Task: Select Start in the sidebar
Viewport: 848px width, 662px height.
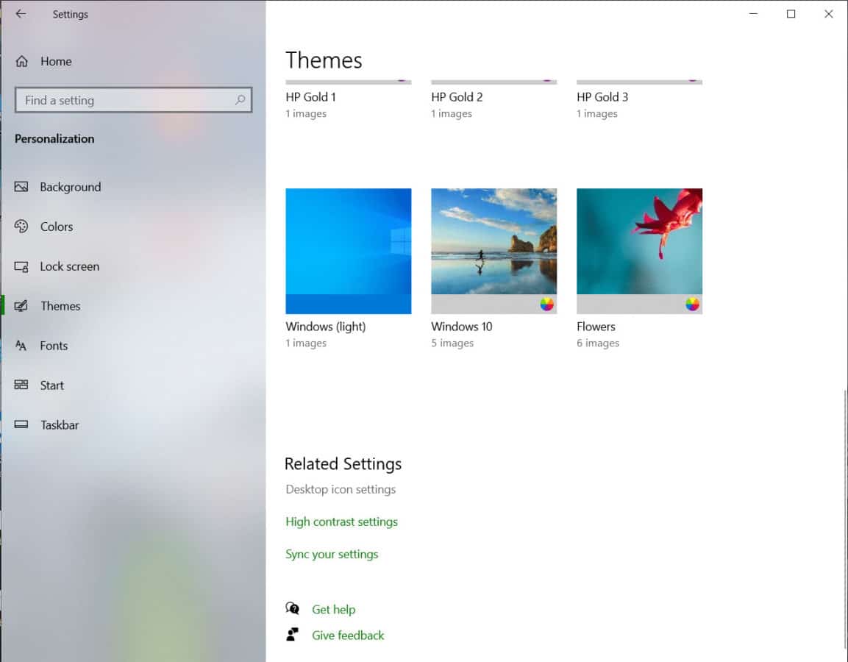Action: [x=51, y=385]
